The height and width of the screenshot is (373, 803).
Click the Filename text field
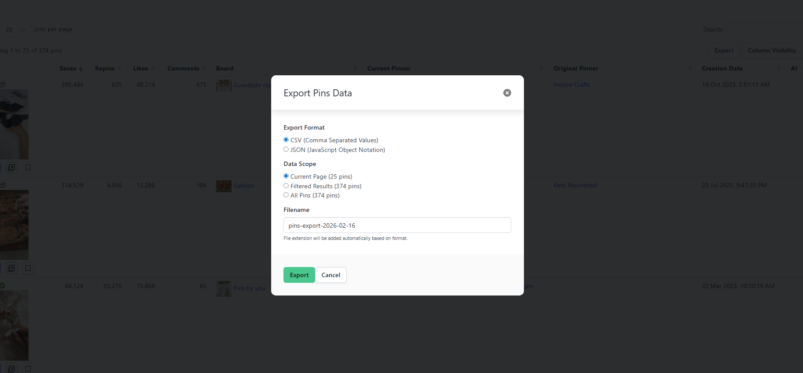click(x=397, y=225)
